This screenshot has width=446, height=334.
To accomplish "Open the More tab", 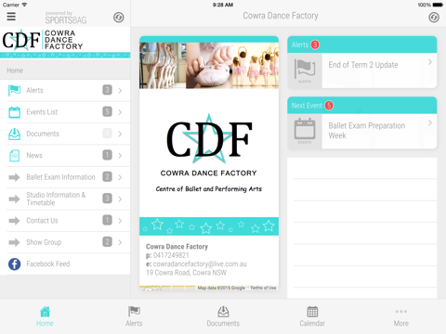I will pyautogui.click(x=401, y=316).
